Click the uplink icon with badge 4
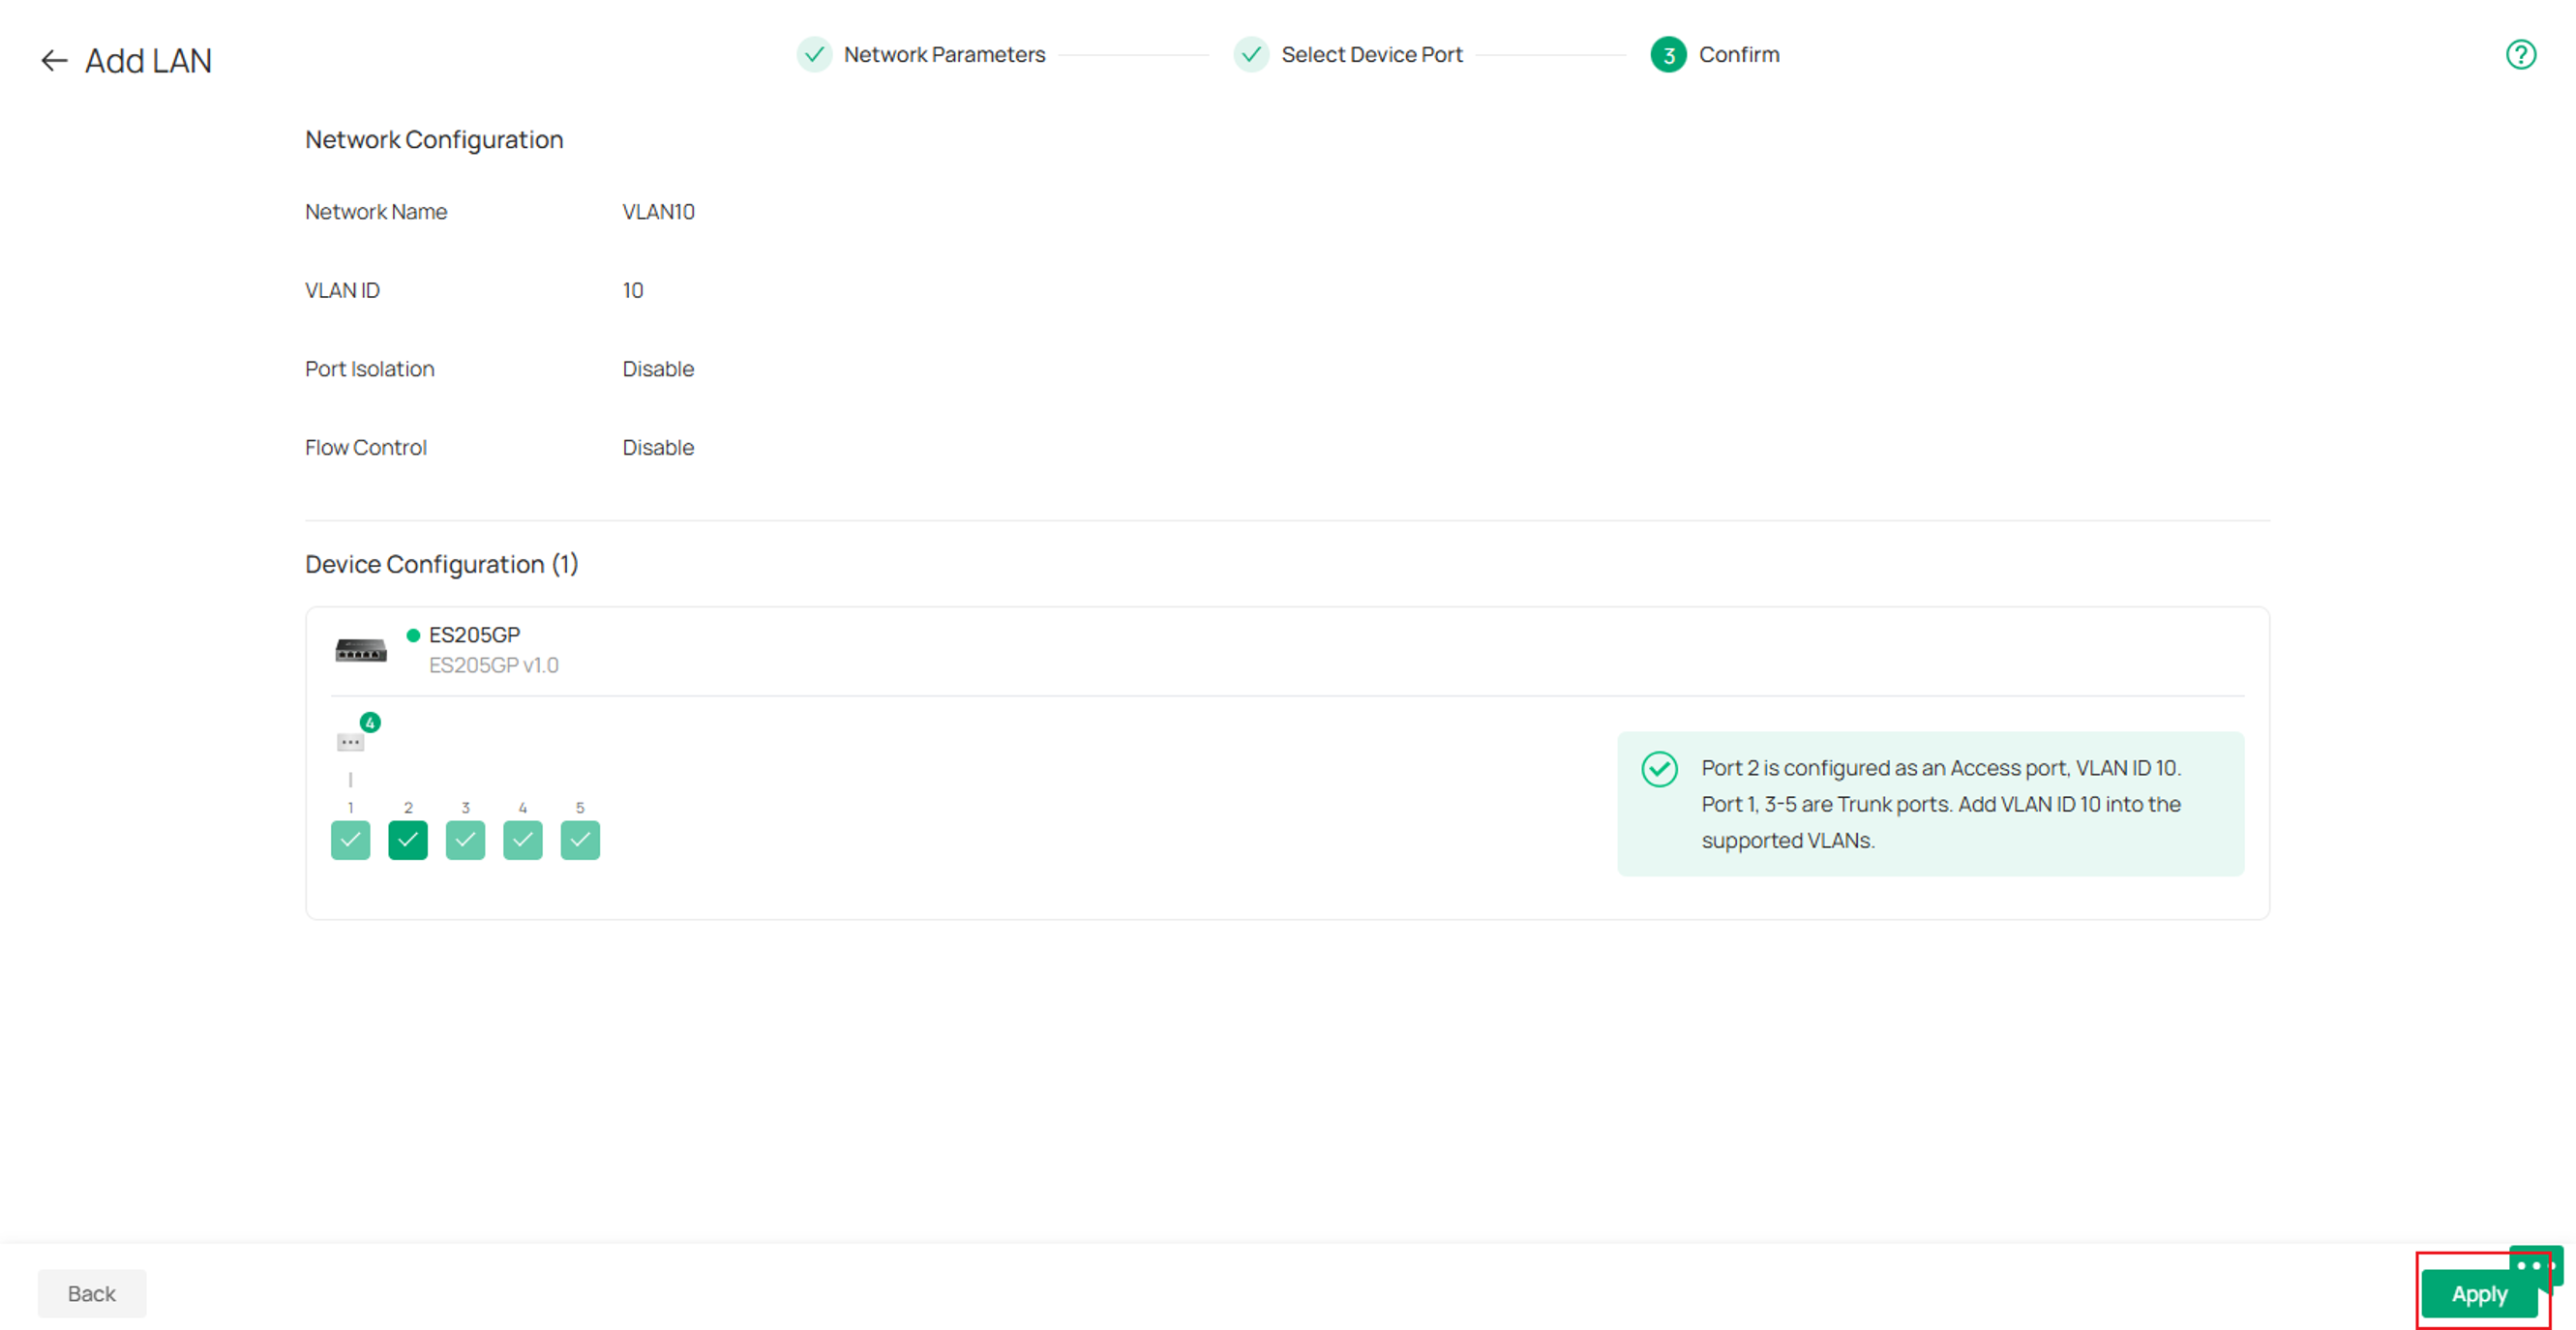The image size is (2576, 1330). 351,742
